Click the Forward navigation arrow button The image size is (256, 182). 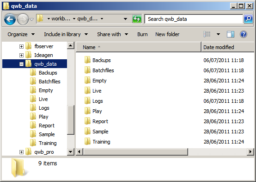tap(23, 19)
